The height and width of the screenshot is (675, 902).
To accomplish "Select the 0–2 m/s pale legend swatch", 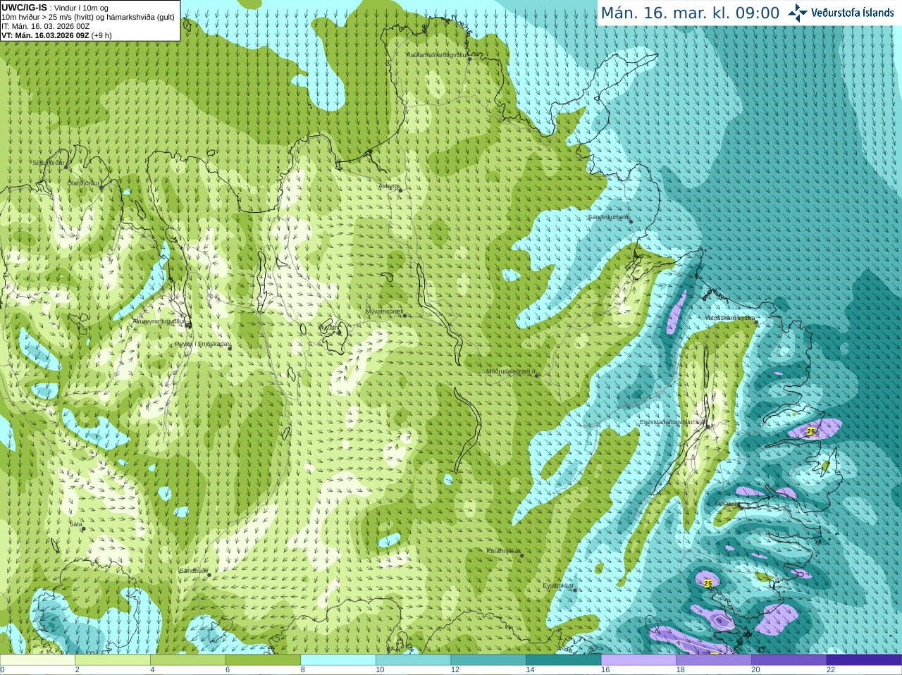I will [37, 660].
